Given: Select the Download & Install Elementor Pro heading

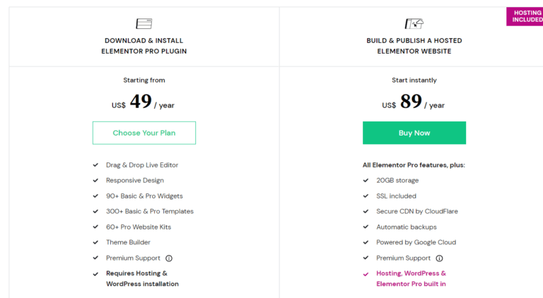Looking at the screenshot, I should (144, 46).
